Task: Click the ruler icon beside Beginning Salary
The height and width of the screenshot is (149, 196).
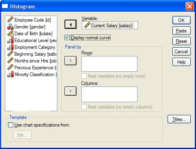Action: pyautogui.click(x=10, y=54)
